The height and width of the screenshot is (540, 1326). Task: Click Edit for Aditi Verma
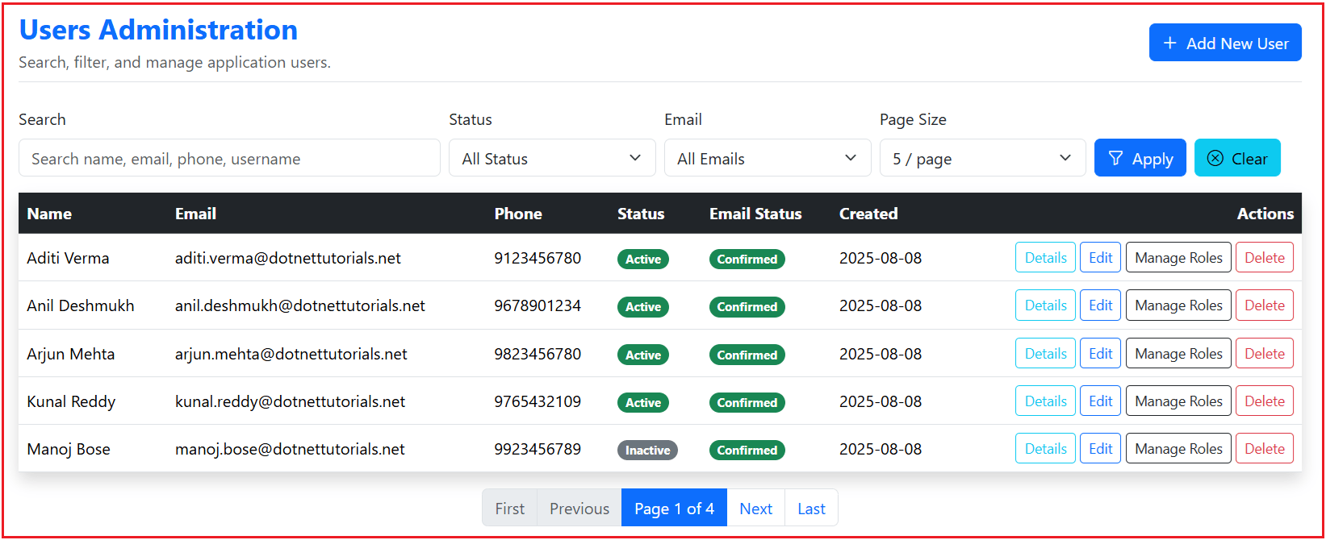point(1100,258)
